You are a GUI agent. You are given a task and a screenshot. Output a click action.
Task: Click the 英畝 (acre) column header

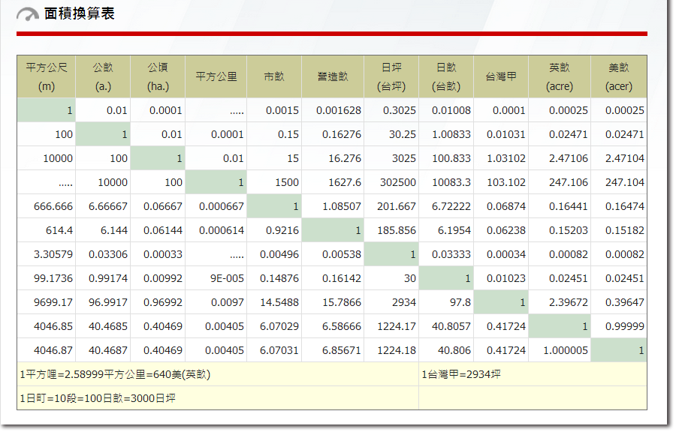[x=560, y=76]
